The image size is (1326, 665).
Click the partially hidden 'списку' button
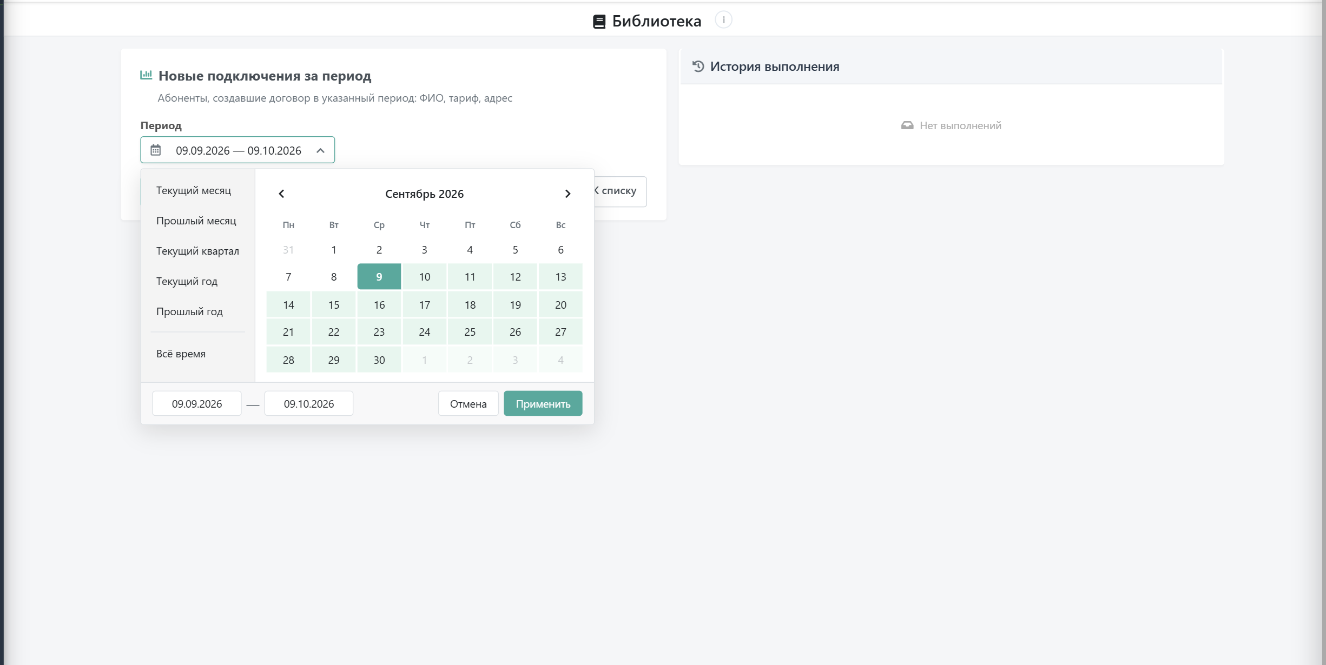620,191
